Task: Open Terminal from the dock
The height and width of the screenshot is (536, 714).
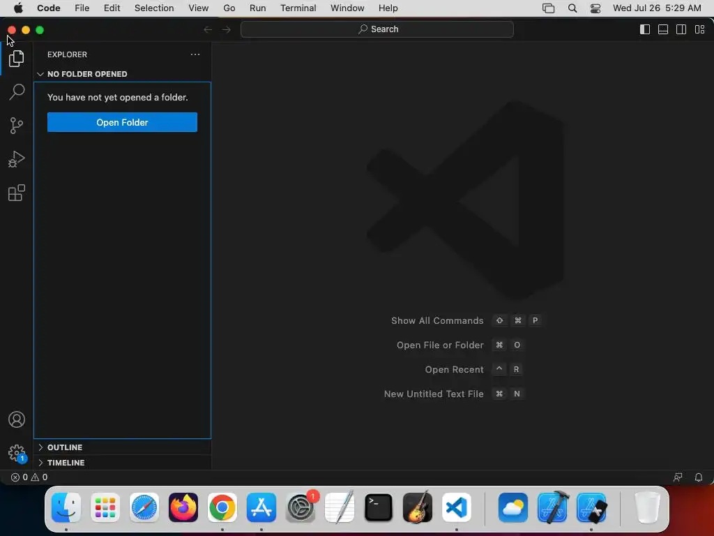Action: [x=379, y=507]
